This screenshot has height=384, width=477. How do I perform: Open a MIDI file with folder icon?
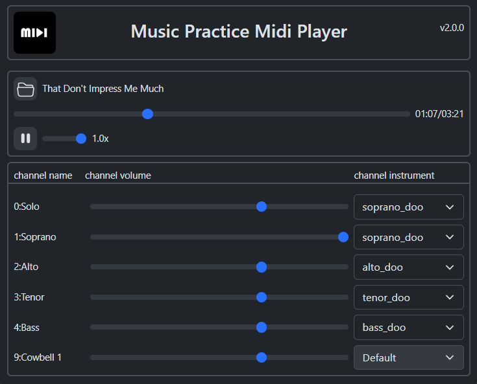[25, 89]
